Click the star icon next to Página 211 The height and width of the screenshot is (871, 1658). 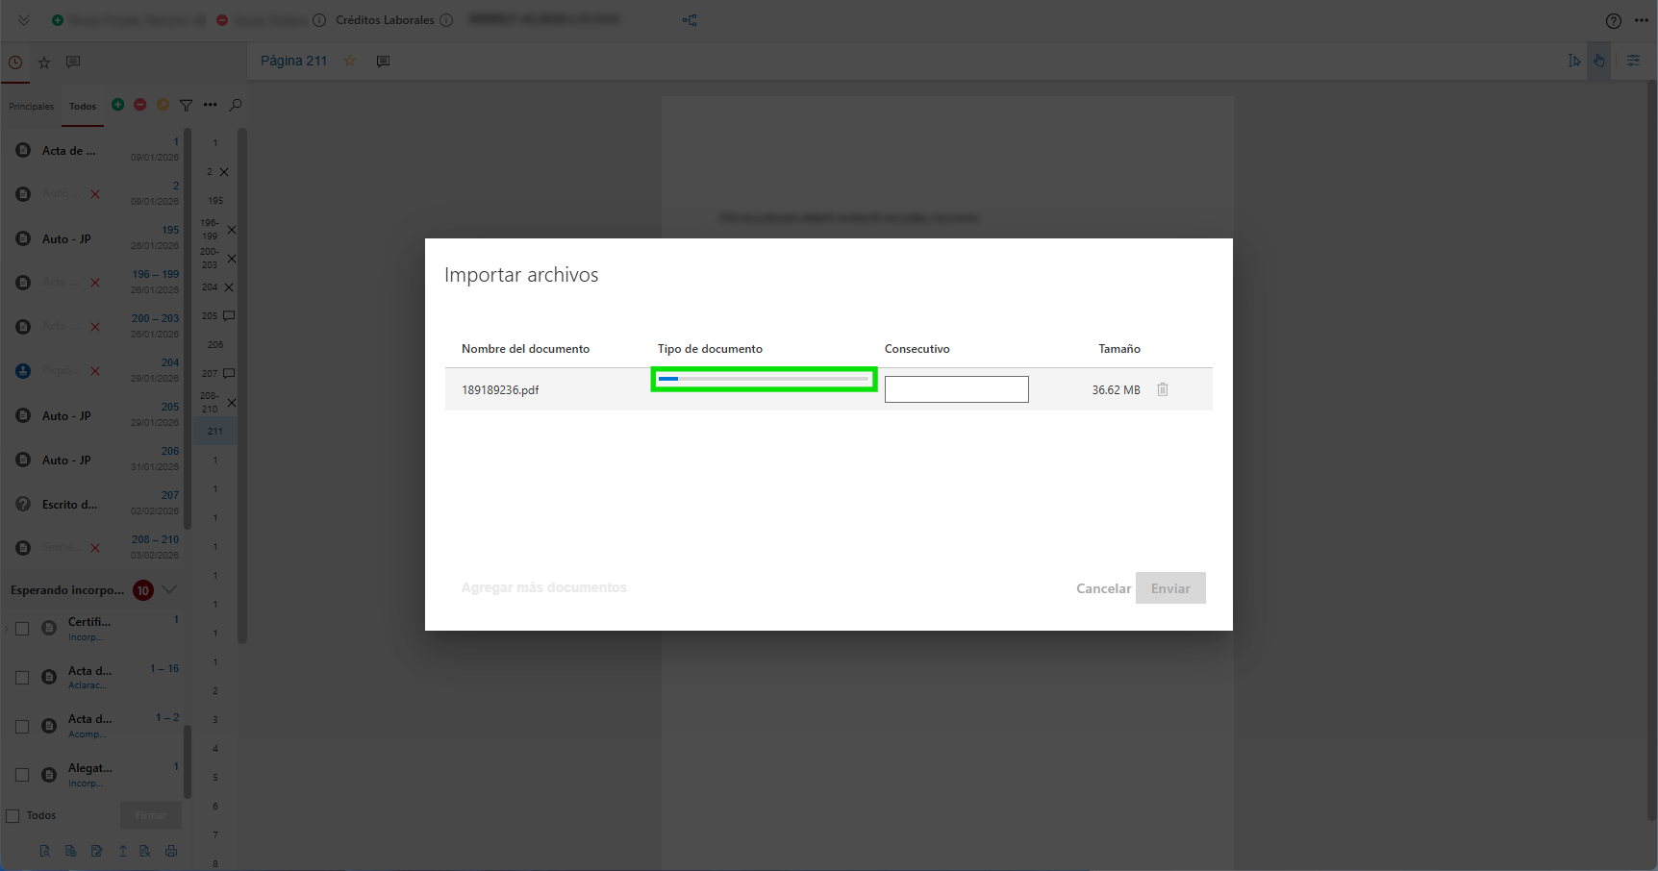point(350,61)
